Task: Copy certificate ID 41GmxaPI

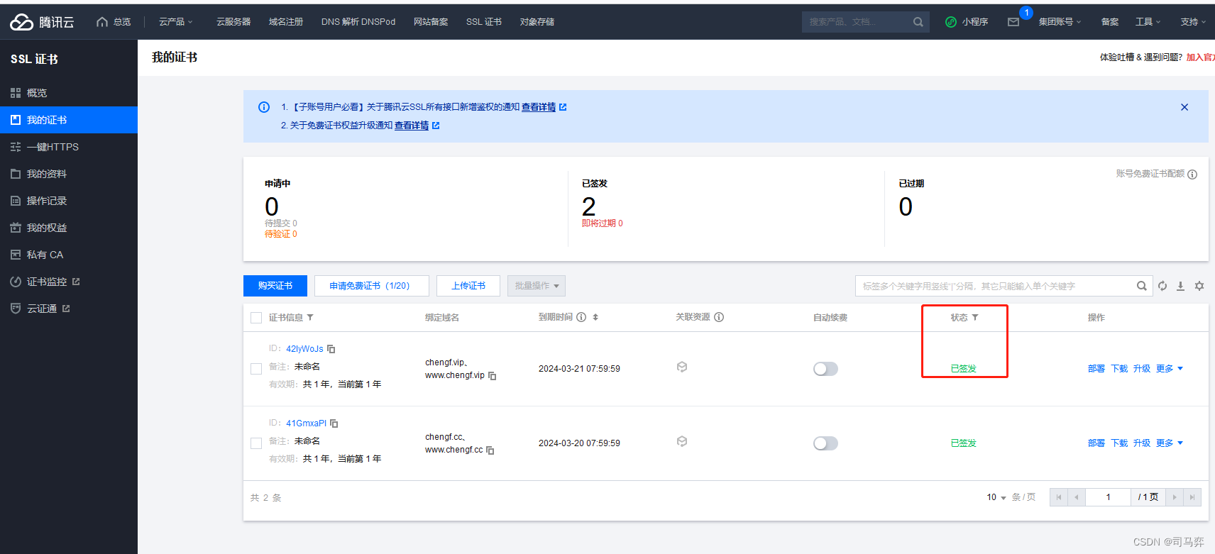Action: point(334,423)
